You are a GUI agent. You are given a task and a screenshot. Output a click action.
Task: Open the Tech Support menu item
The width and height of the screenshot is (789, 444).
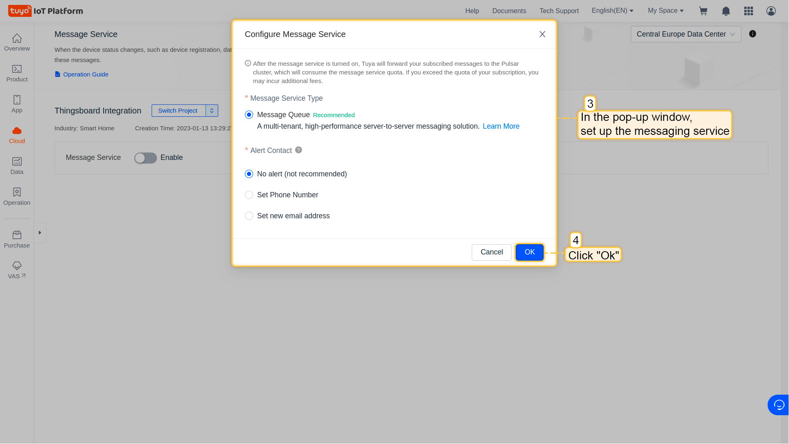click(559, 11)
